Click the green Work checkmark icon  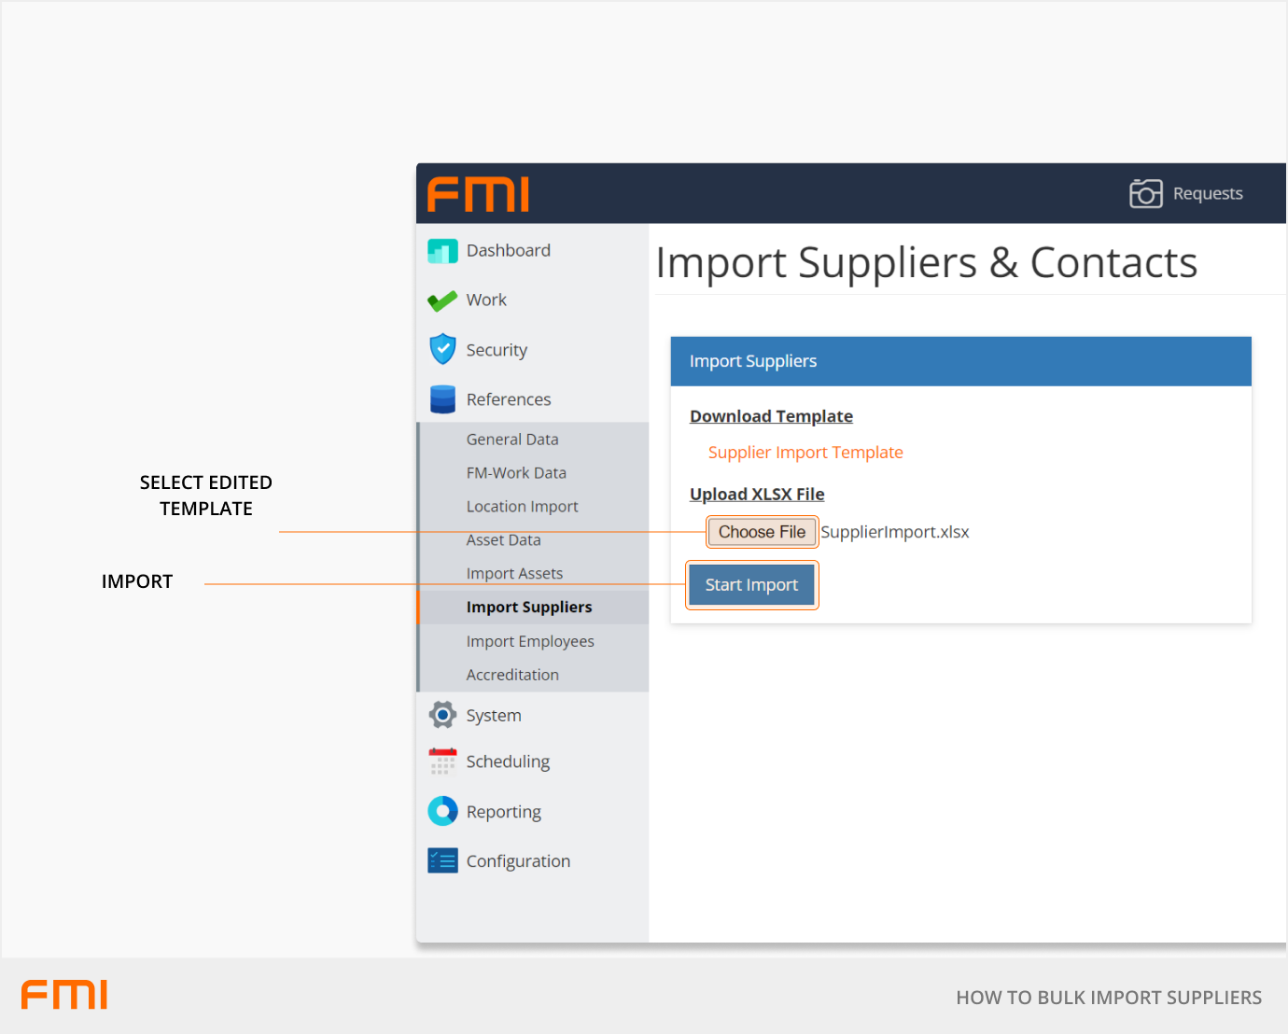(442, 300)
